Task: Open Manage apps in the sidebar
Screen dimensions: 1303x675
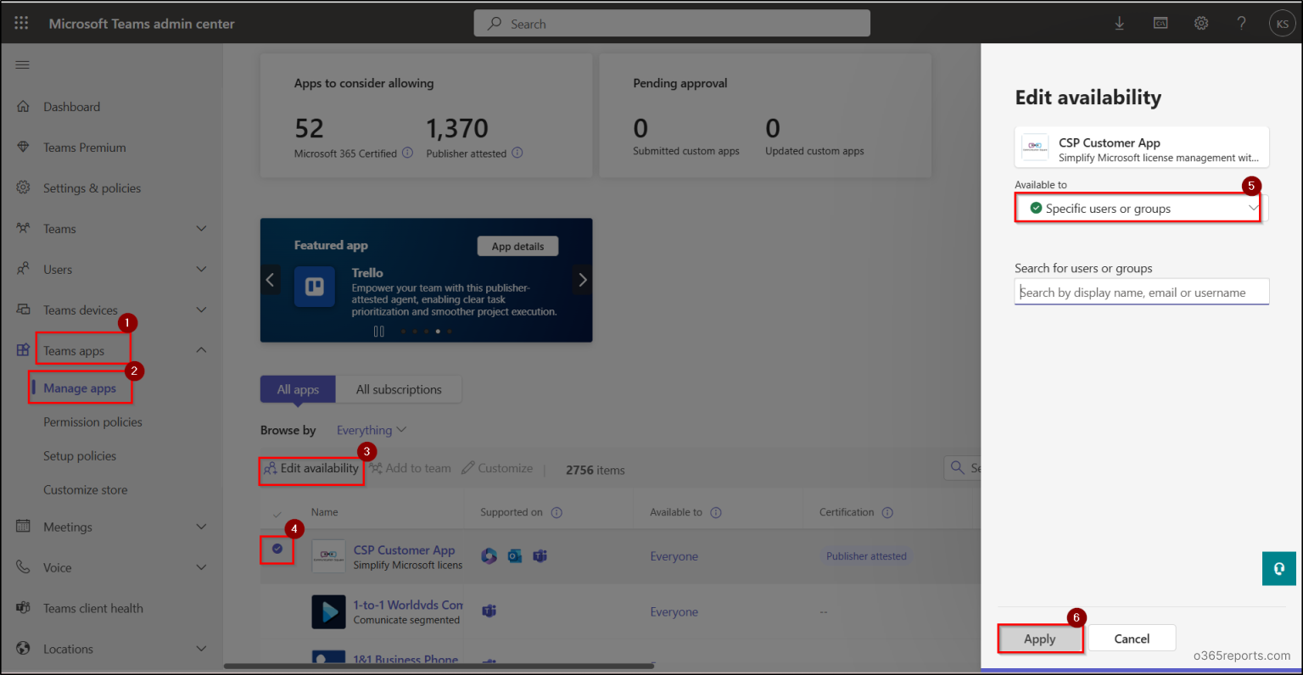Action: pos(80,388)
